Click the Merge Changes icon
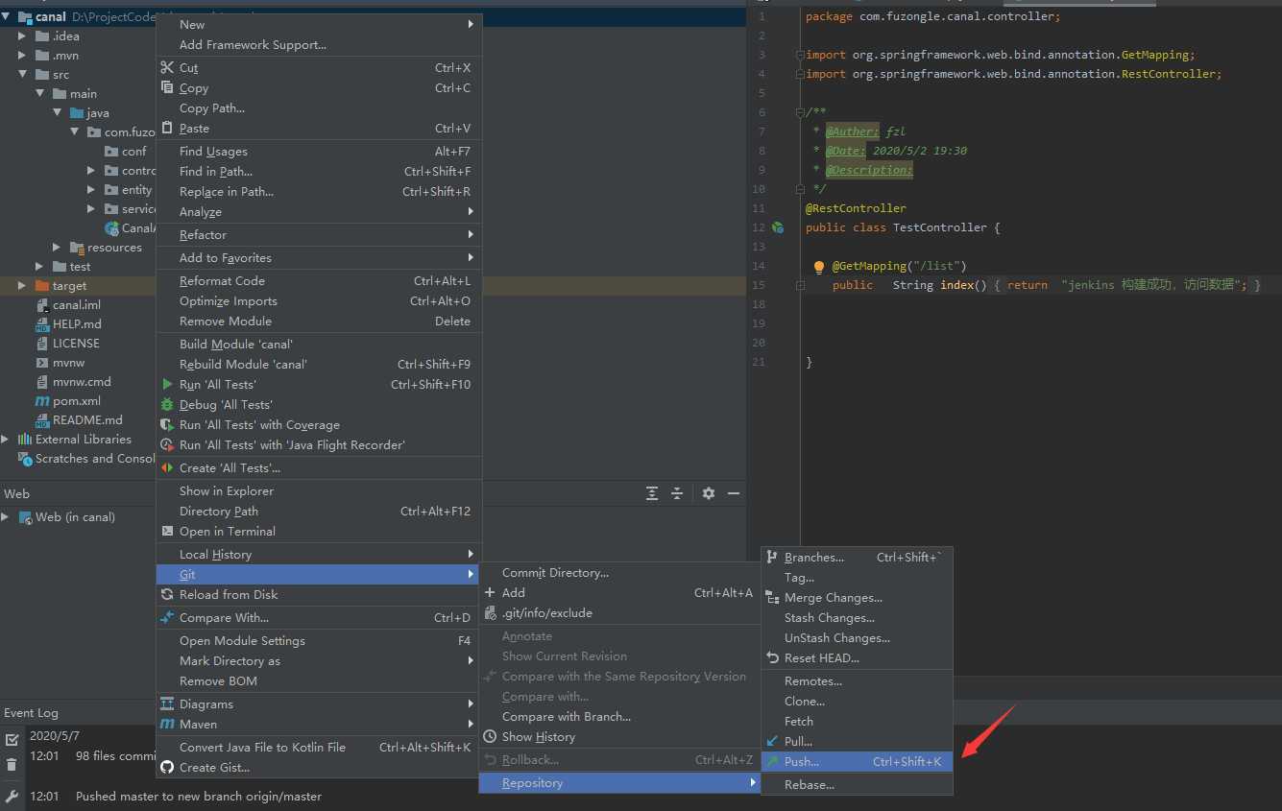The image size is (1282, 811). pyautogui.click(x=772, y=597)
